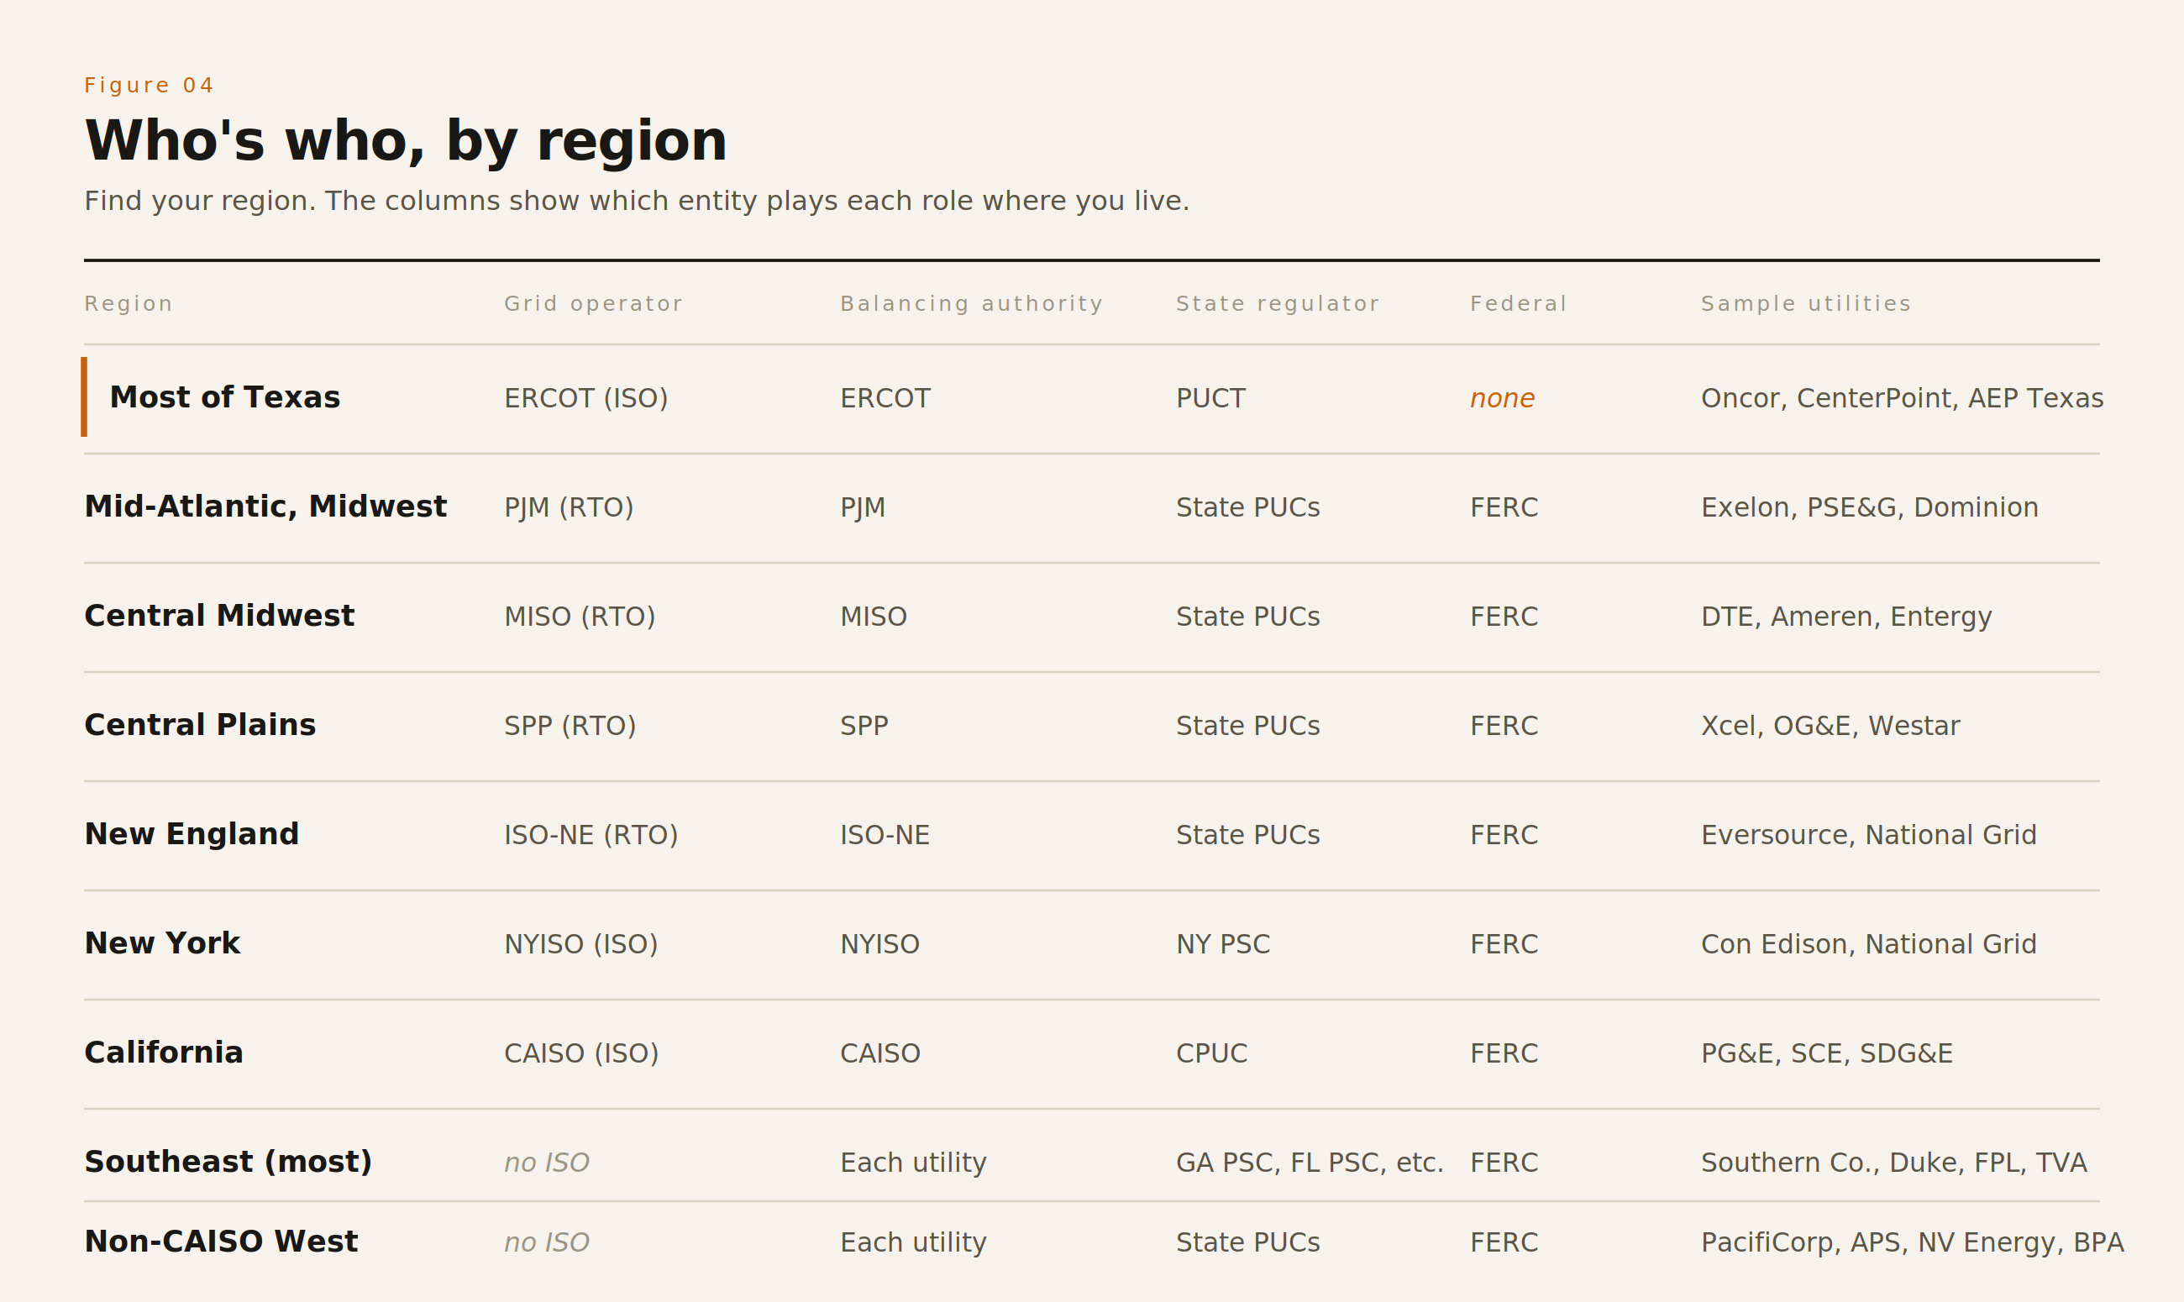
Task: Click the "Balancing authority" column header
Action: [972, 303]
